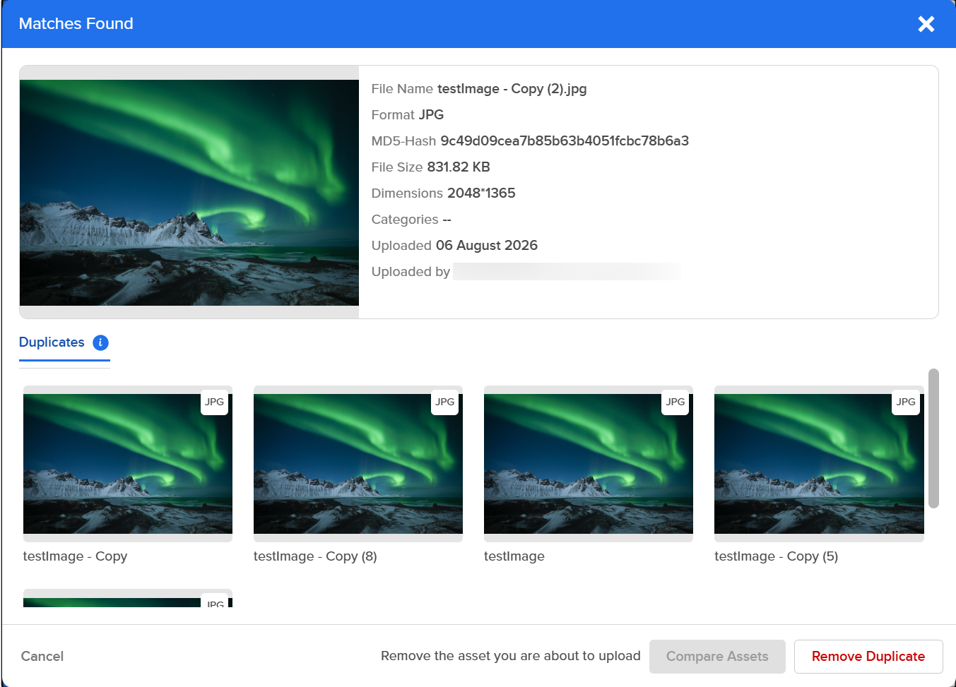Click the Format JPG value

[432, 115]
